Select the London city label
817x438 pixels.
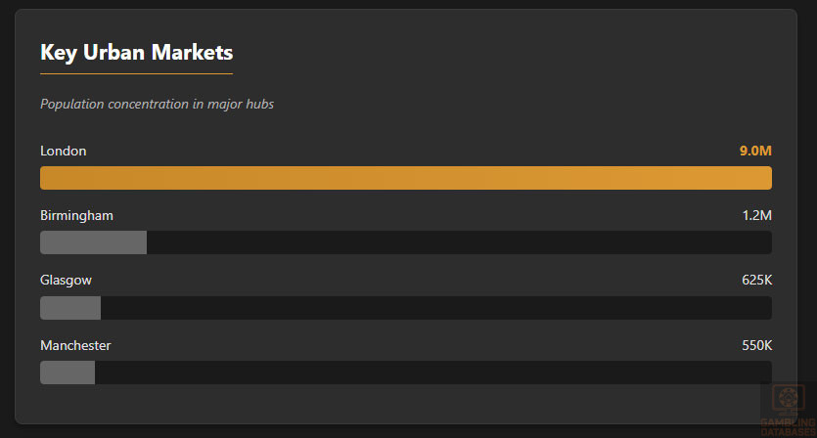point(64,151)
